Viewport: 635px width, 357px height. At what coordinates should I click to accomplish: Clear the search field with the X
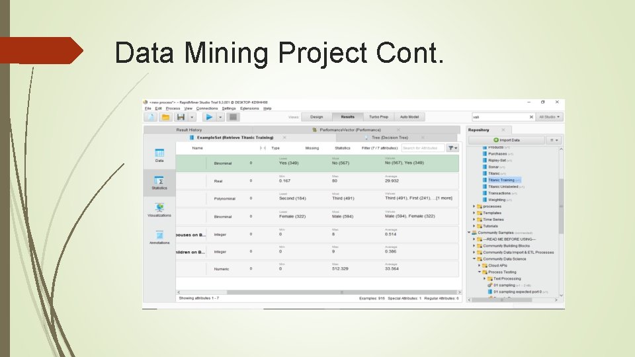(x=531, y=117)
